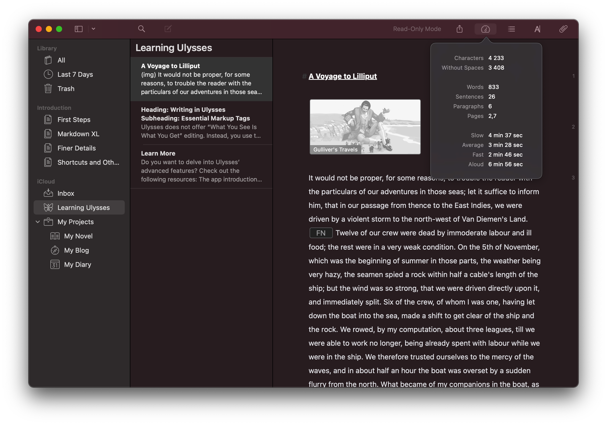Click the A Voyage to Lilliput heading link
Image resolution: width=607 pixels, height=425 pixels.
pos(343,76)
